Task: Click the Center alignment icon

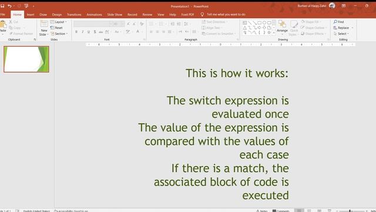Action: click(x=157, y=32)
